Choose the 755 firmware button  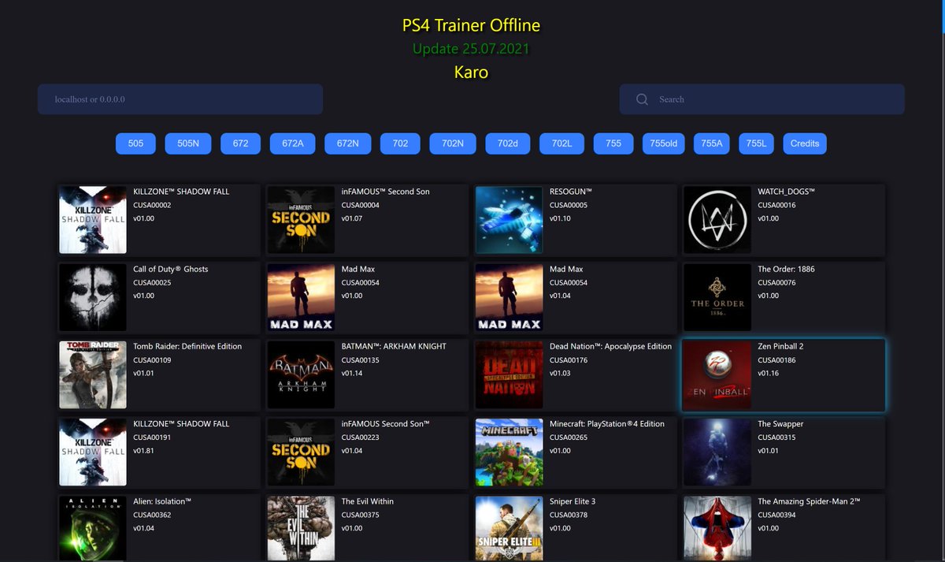click(613, 143)
